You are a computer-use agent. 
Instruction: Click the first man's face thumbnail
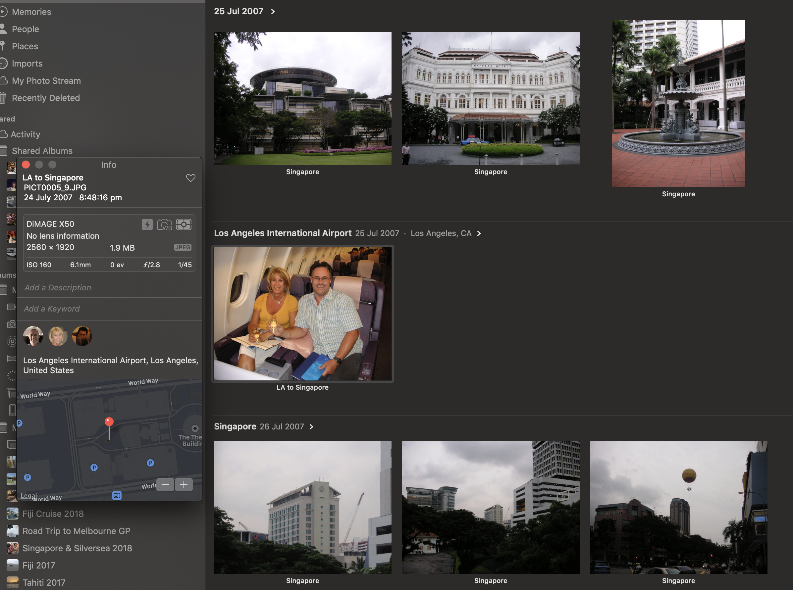click(33, 336)
